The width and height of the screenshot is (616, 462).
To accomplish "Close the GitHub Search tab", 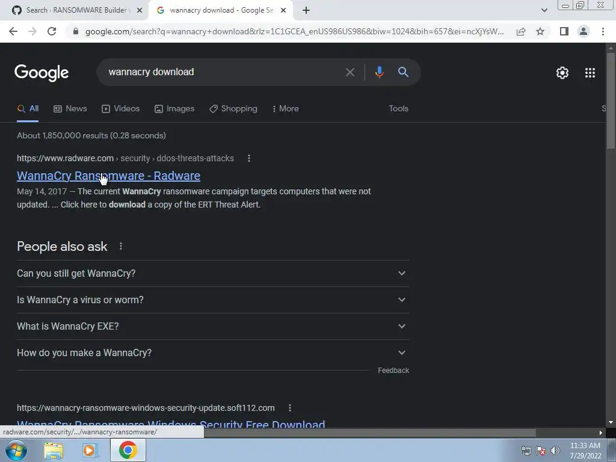I will click(140, 11).
